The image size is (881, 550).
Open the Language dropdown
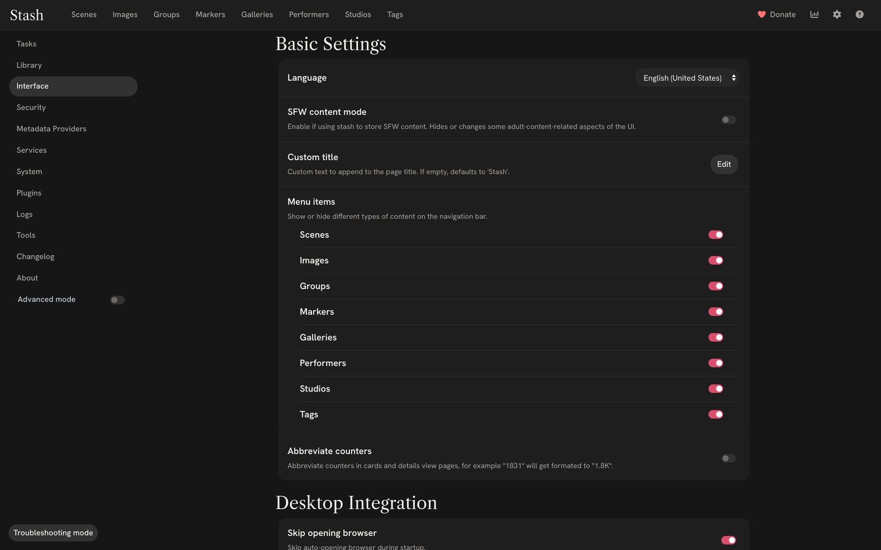(688, 78)
